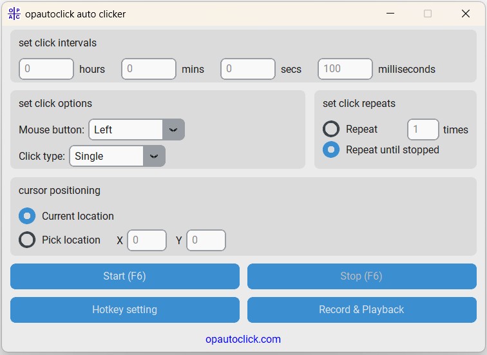Focus the Y coordinate field
Image resolution: width=487 pixels, height=355 pixels.
pos(206,240)
